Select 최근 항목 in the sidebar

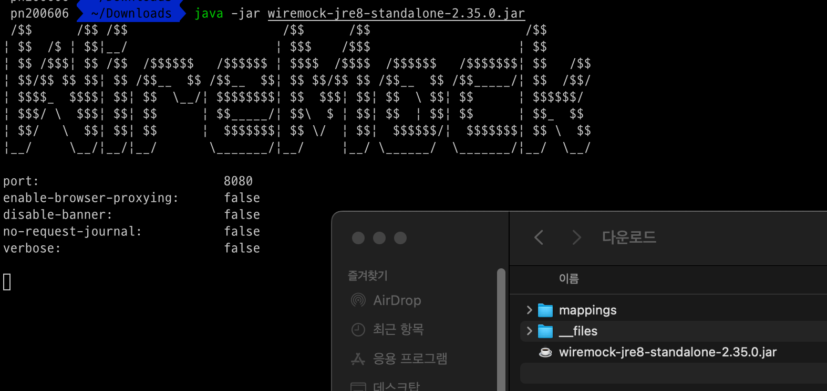tap(398, 330)
